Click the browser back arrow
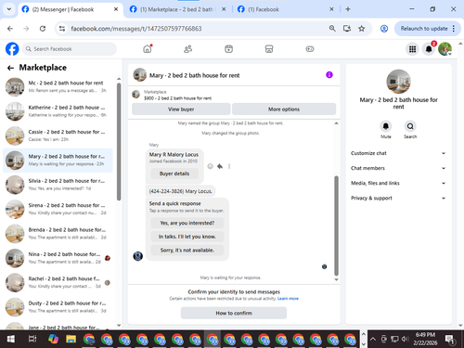The width and height of the screenshot is (464, 348). (x=10, y=29)
